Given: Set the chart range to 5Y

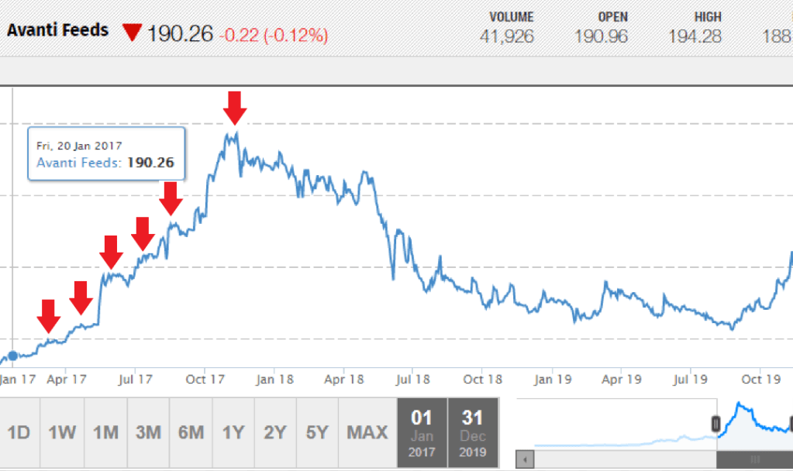Looking at the screenshot, I should click(318, 432).
